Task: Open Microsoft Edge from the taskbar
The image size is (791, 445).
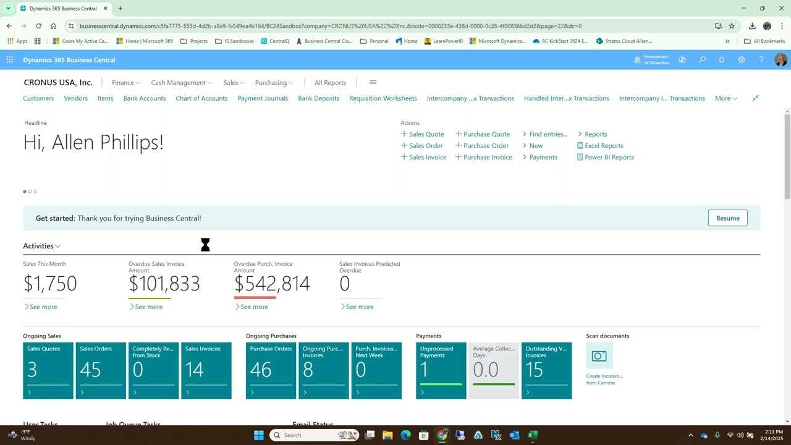Action: tap(405, 435)
